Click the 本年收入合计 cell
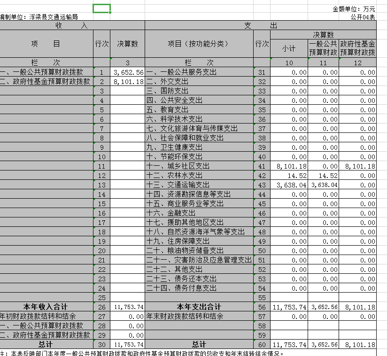 pos(46,307)
